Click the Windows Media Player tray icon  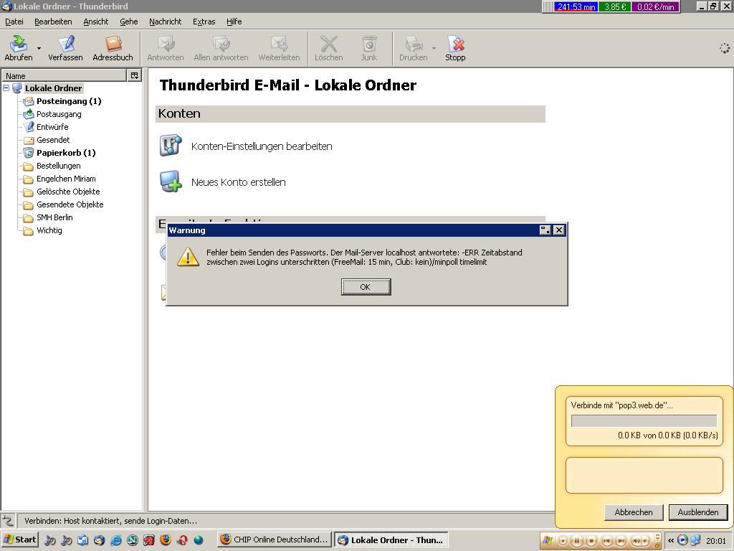(x=682, y=540)
